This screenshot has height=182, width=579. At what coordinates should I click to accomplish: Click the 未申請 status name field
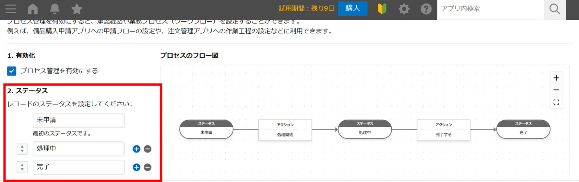coord(78,120)
